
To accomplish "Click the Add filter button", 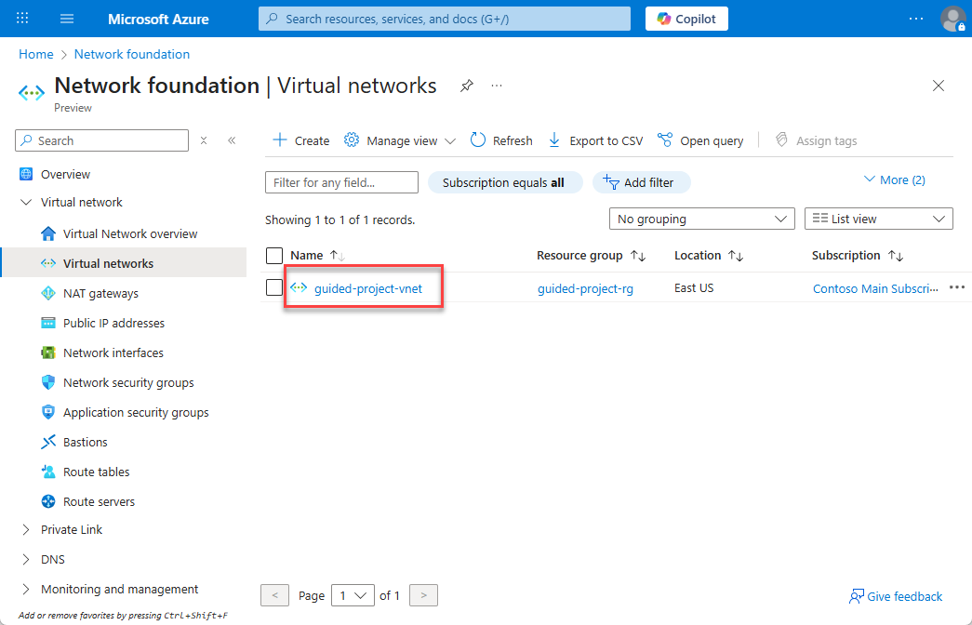I will click(x=641, y=182).
